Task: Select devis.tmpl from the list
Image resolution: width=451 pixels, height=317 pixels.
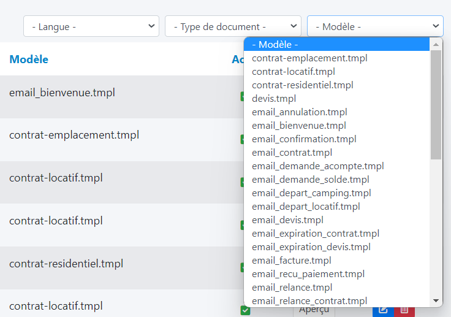Action: click(x=274, y=99)
